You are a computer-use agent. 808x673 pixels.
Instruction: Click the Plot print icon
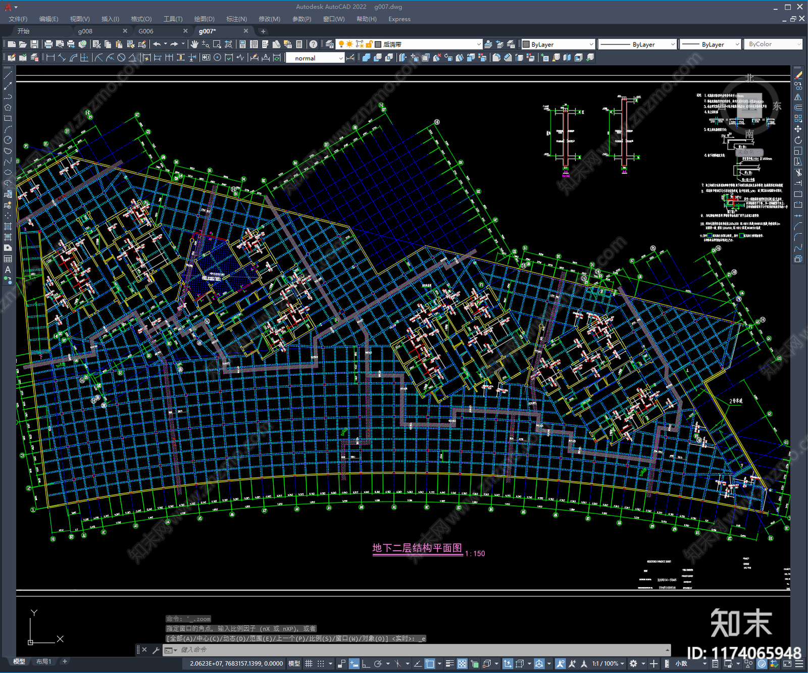click(48, 44)
